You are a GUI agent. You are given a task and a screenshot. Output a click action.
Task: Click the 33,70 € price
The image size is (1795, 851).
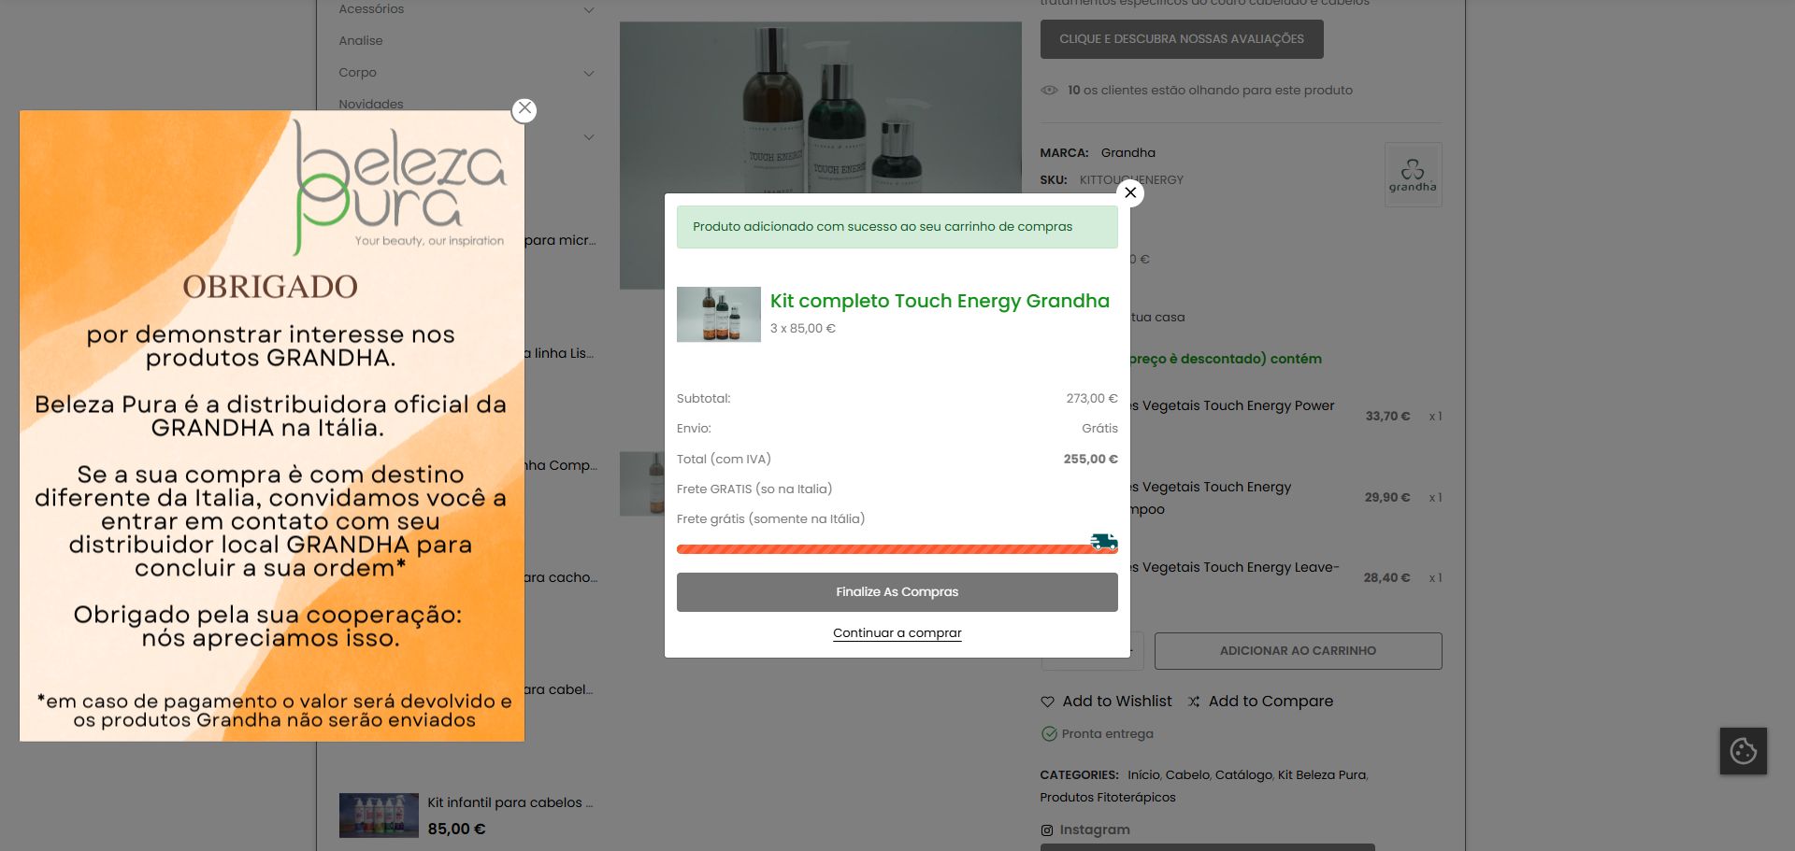coord(1387,417)
